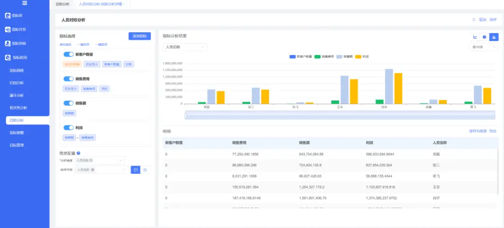The height and width of the screenshot is (228, 504).
Task: Switch to the line chart view icon
Action: [x=475, y=37]
